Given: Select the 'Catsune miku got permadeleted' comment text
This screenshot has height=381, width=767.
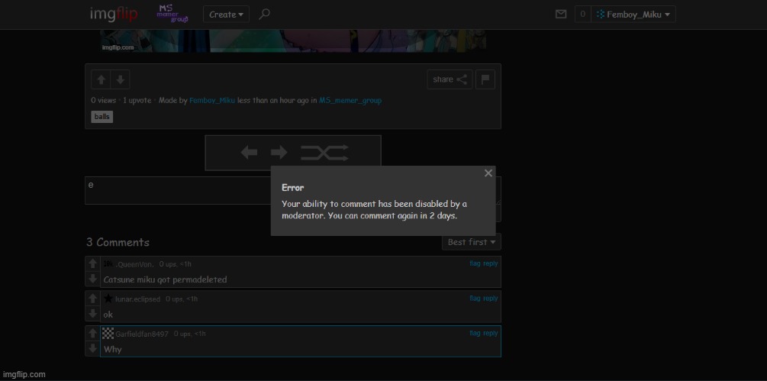Looking at the screenshot, I should [166, 279].
